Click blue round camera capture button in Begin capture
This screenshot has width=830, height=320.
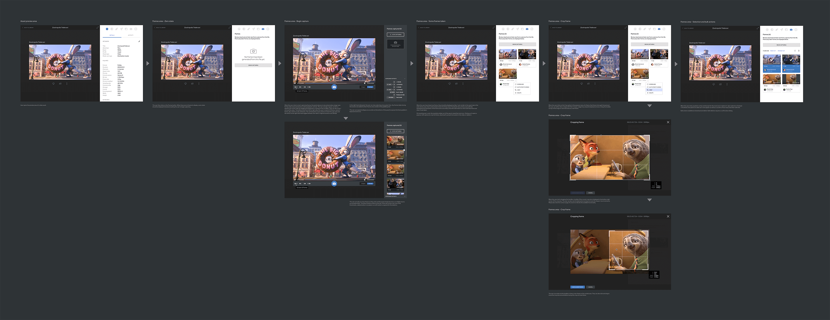334,87
